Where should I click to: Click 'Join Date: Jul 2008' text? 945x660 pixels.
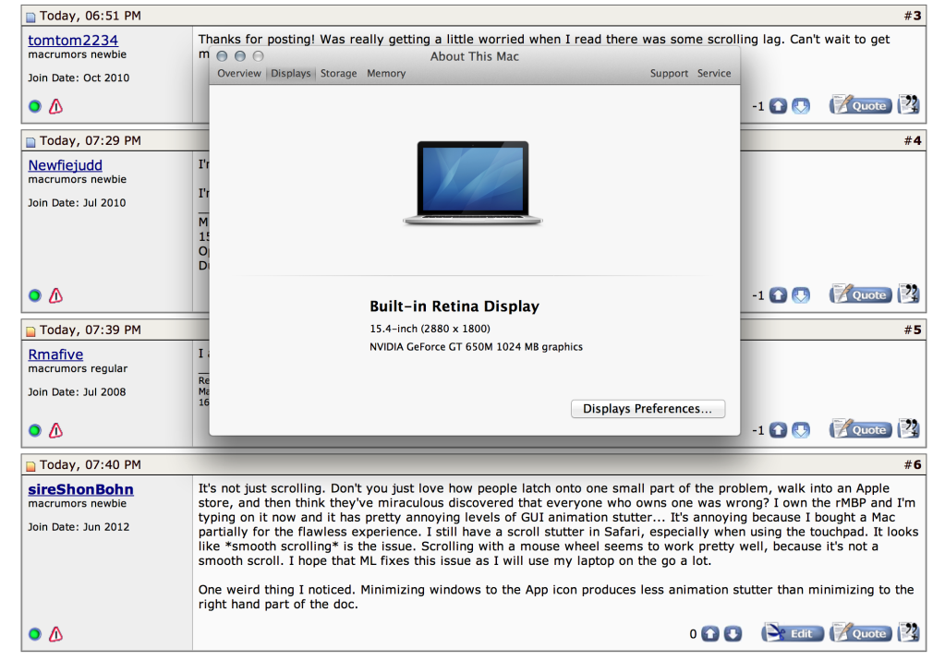(x=77, y=392)
